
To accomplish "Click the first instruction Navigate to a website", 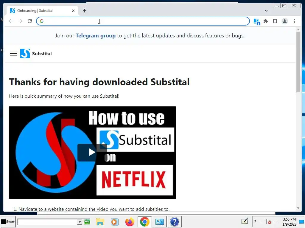I will [x=92, y=209].
